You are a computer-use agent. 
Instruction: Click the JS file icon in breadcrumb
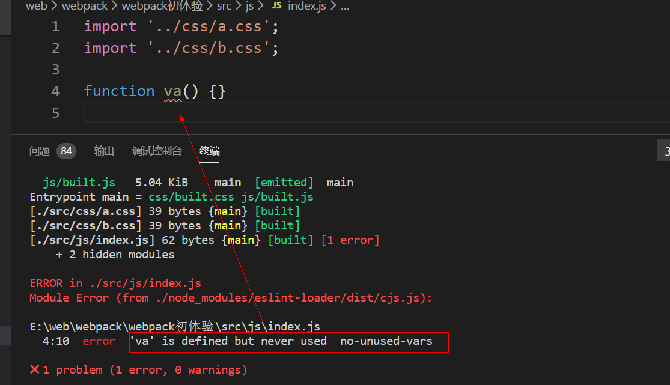[276, 6]
